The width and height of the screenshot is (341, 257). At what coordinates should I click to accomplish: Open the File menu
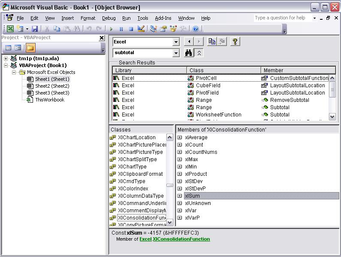pyautogui.click(x=20, y=18)
